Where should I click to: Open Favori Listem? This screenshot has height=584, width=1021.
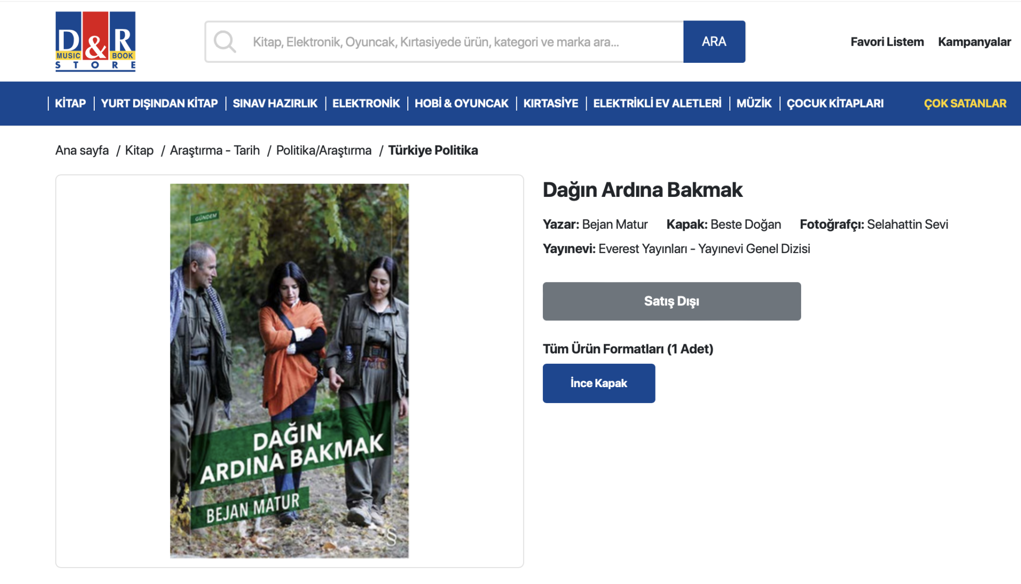(887, 42)
